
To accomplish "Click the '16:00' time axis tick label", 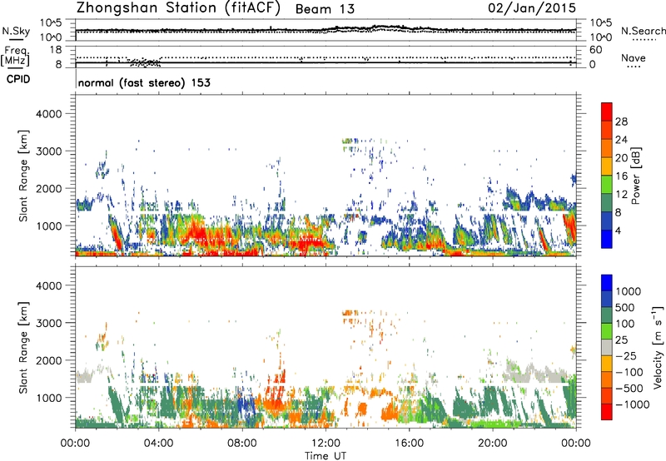I will 409,444.
